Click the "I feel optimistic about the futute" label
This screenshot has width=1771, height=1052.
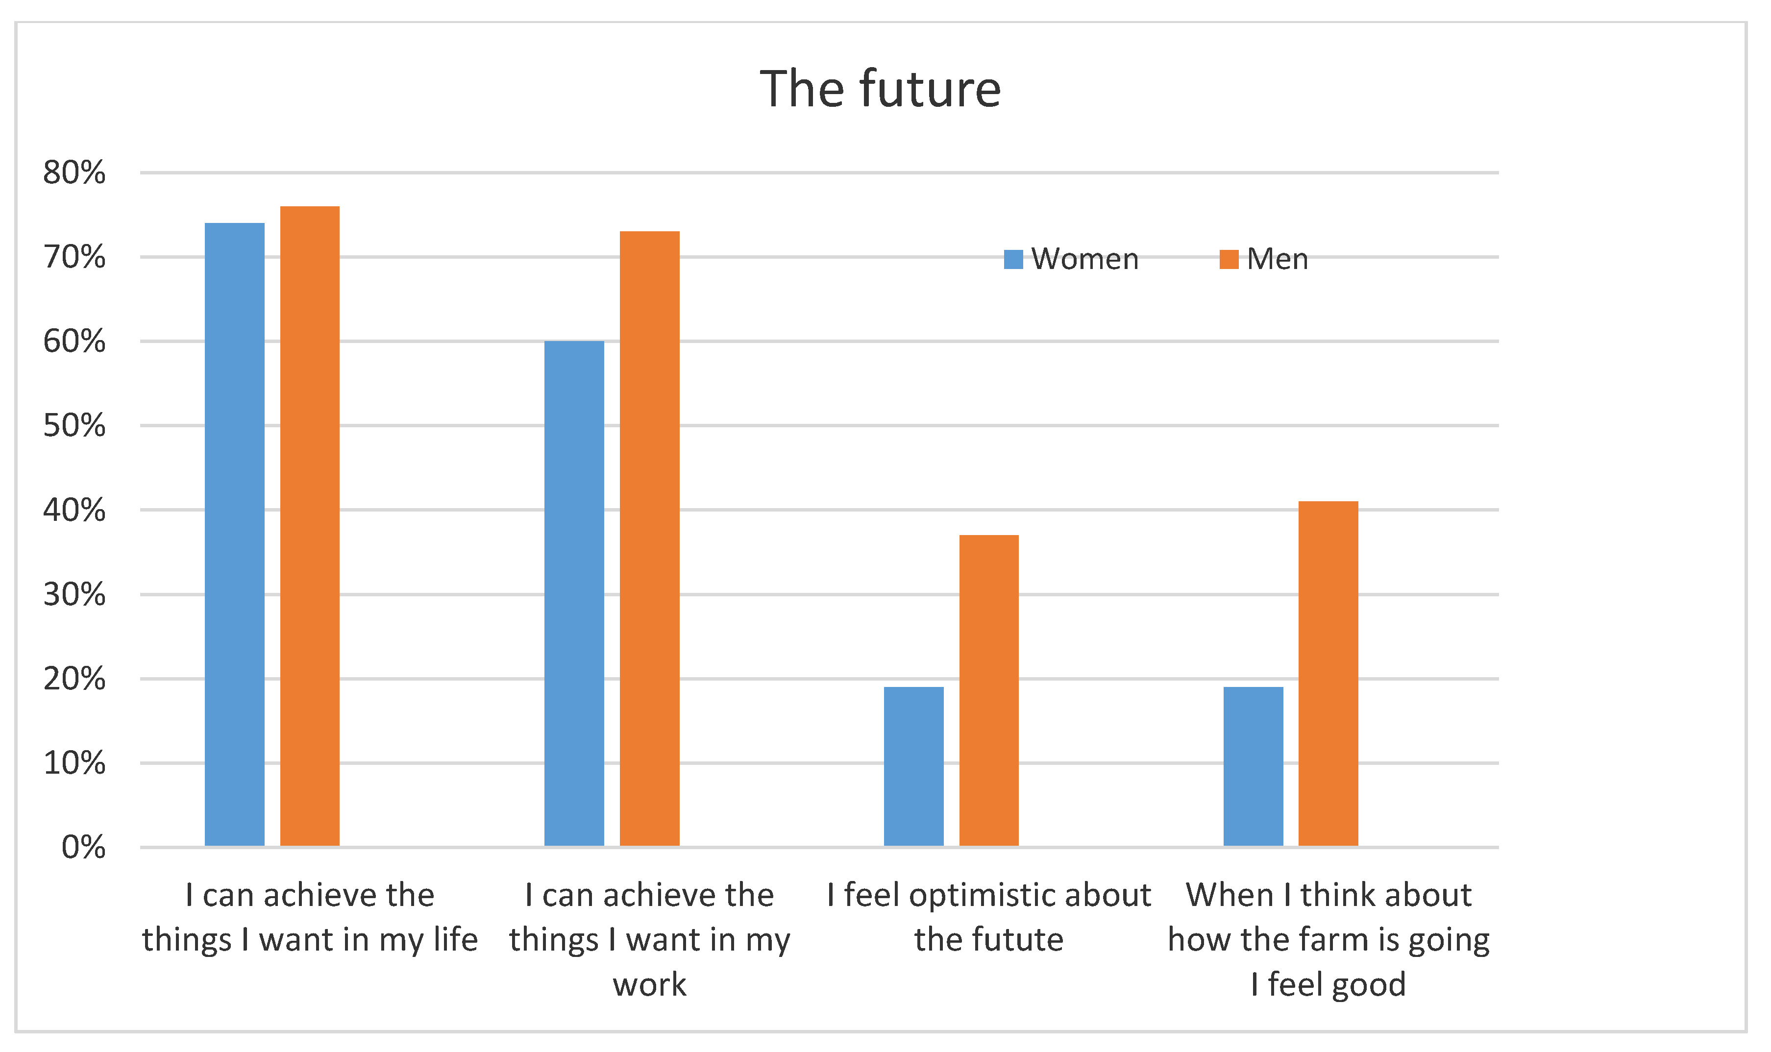(989, 917)
